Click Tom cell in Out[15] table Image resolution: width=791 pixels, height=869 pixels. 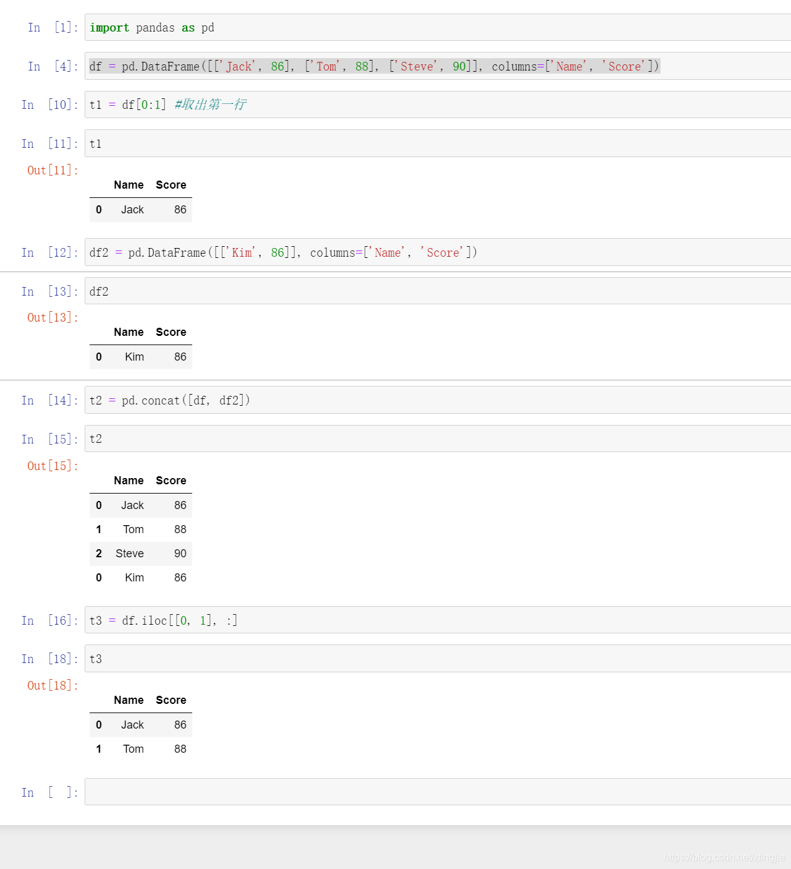[133, 529]
